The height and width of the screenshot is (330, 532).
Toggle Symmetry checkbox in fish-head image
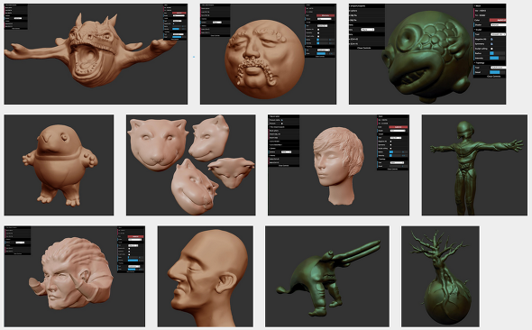pos(491,44)
